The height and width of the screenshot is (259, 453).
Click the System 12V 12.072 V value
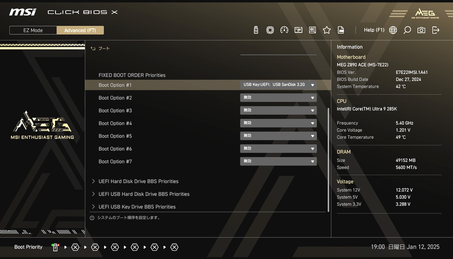(x=404, y=190)
